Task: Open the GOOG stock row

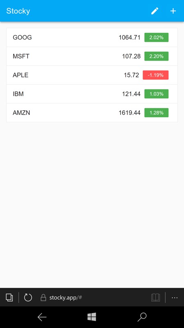Action: (92, 37)
